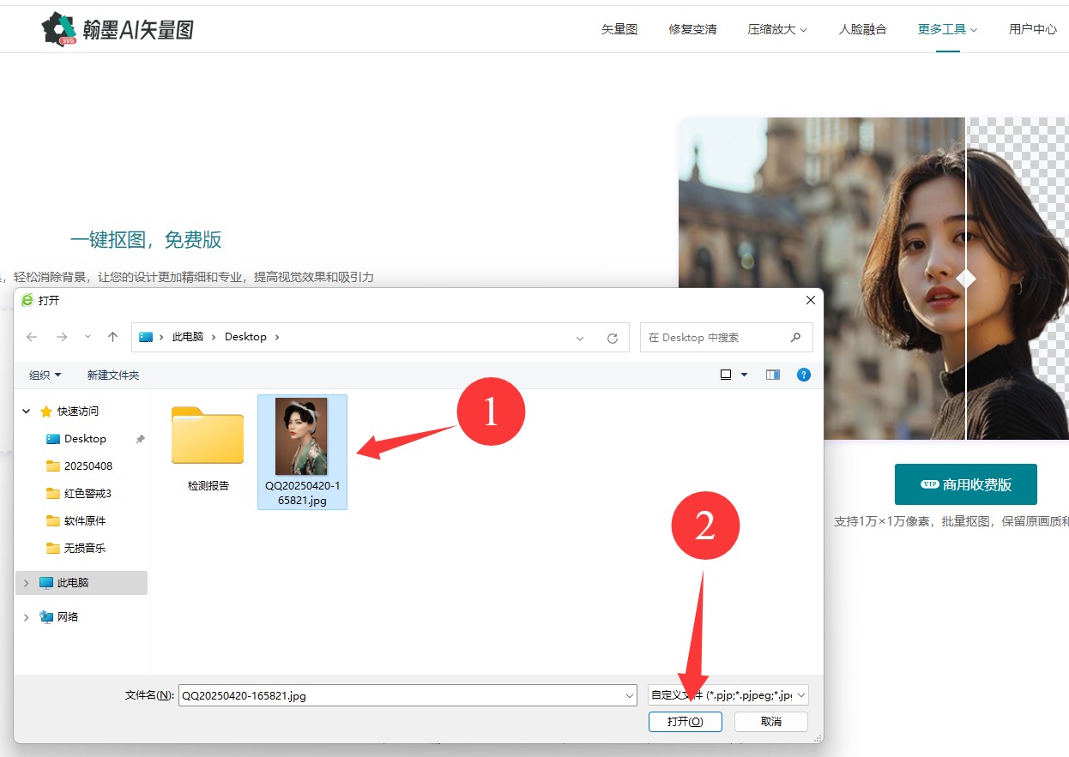Open the 组织 dropdown menu
The height and width of the screenshot is (757, 1069).
pos(45,375)
